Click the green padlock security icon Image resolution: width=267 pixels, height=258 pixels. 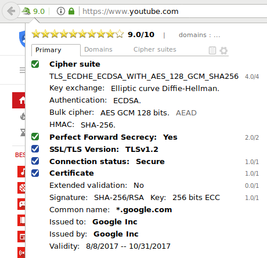(71, 11)
